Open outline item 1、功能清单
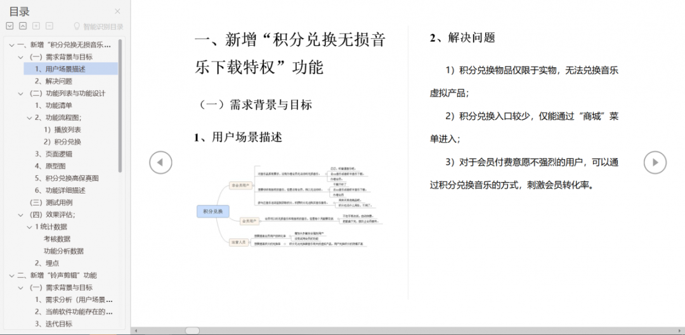Viewport: 685px width, 335px height. 54,105
